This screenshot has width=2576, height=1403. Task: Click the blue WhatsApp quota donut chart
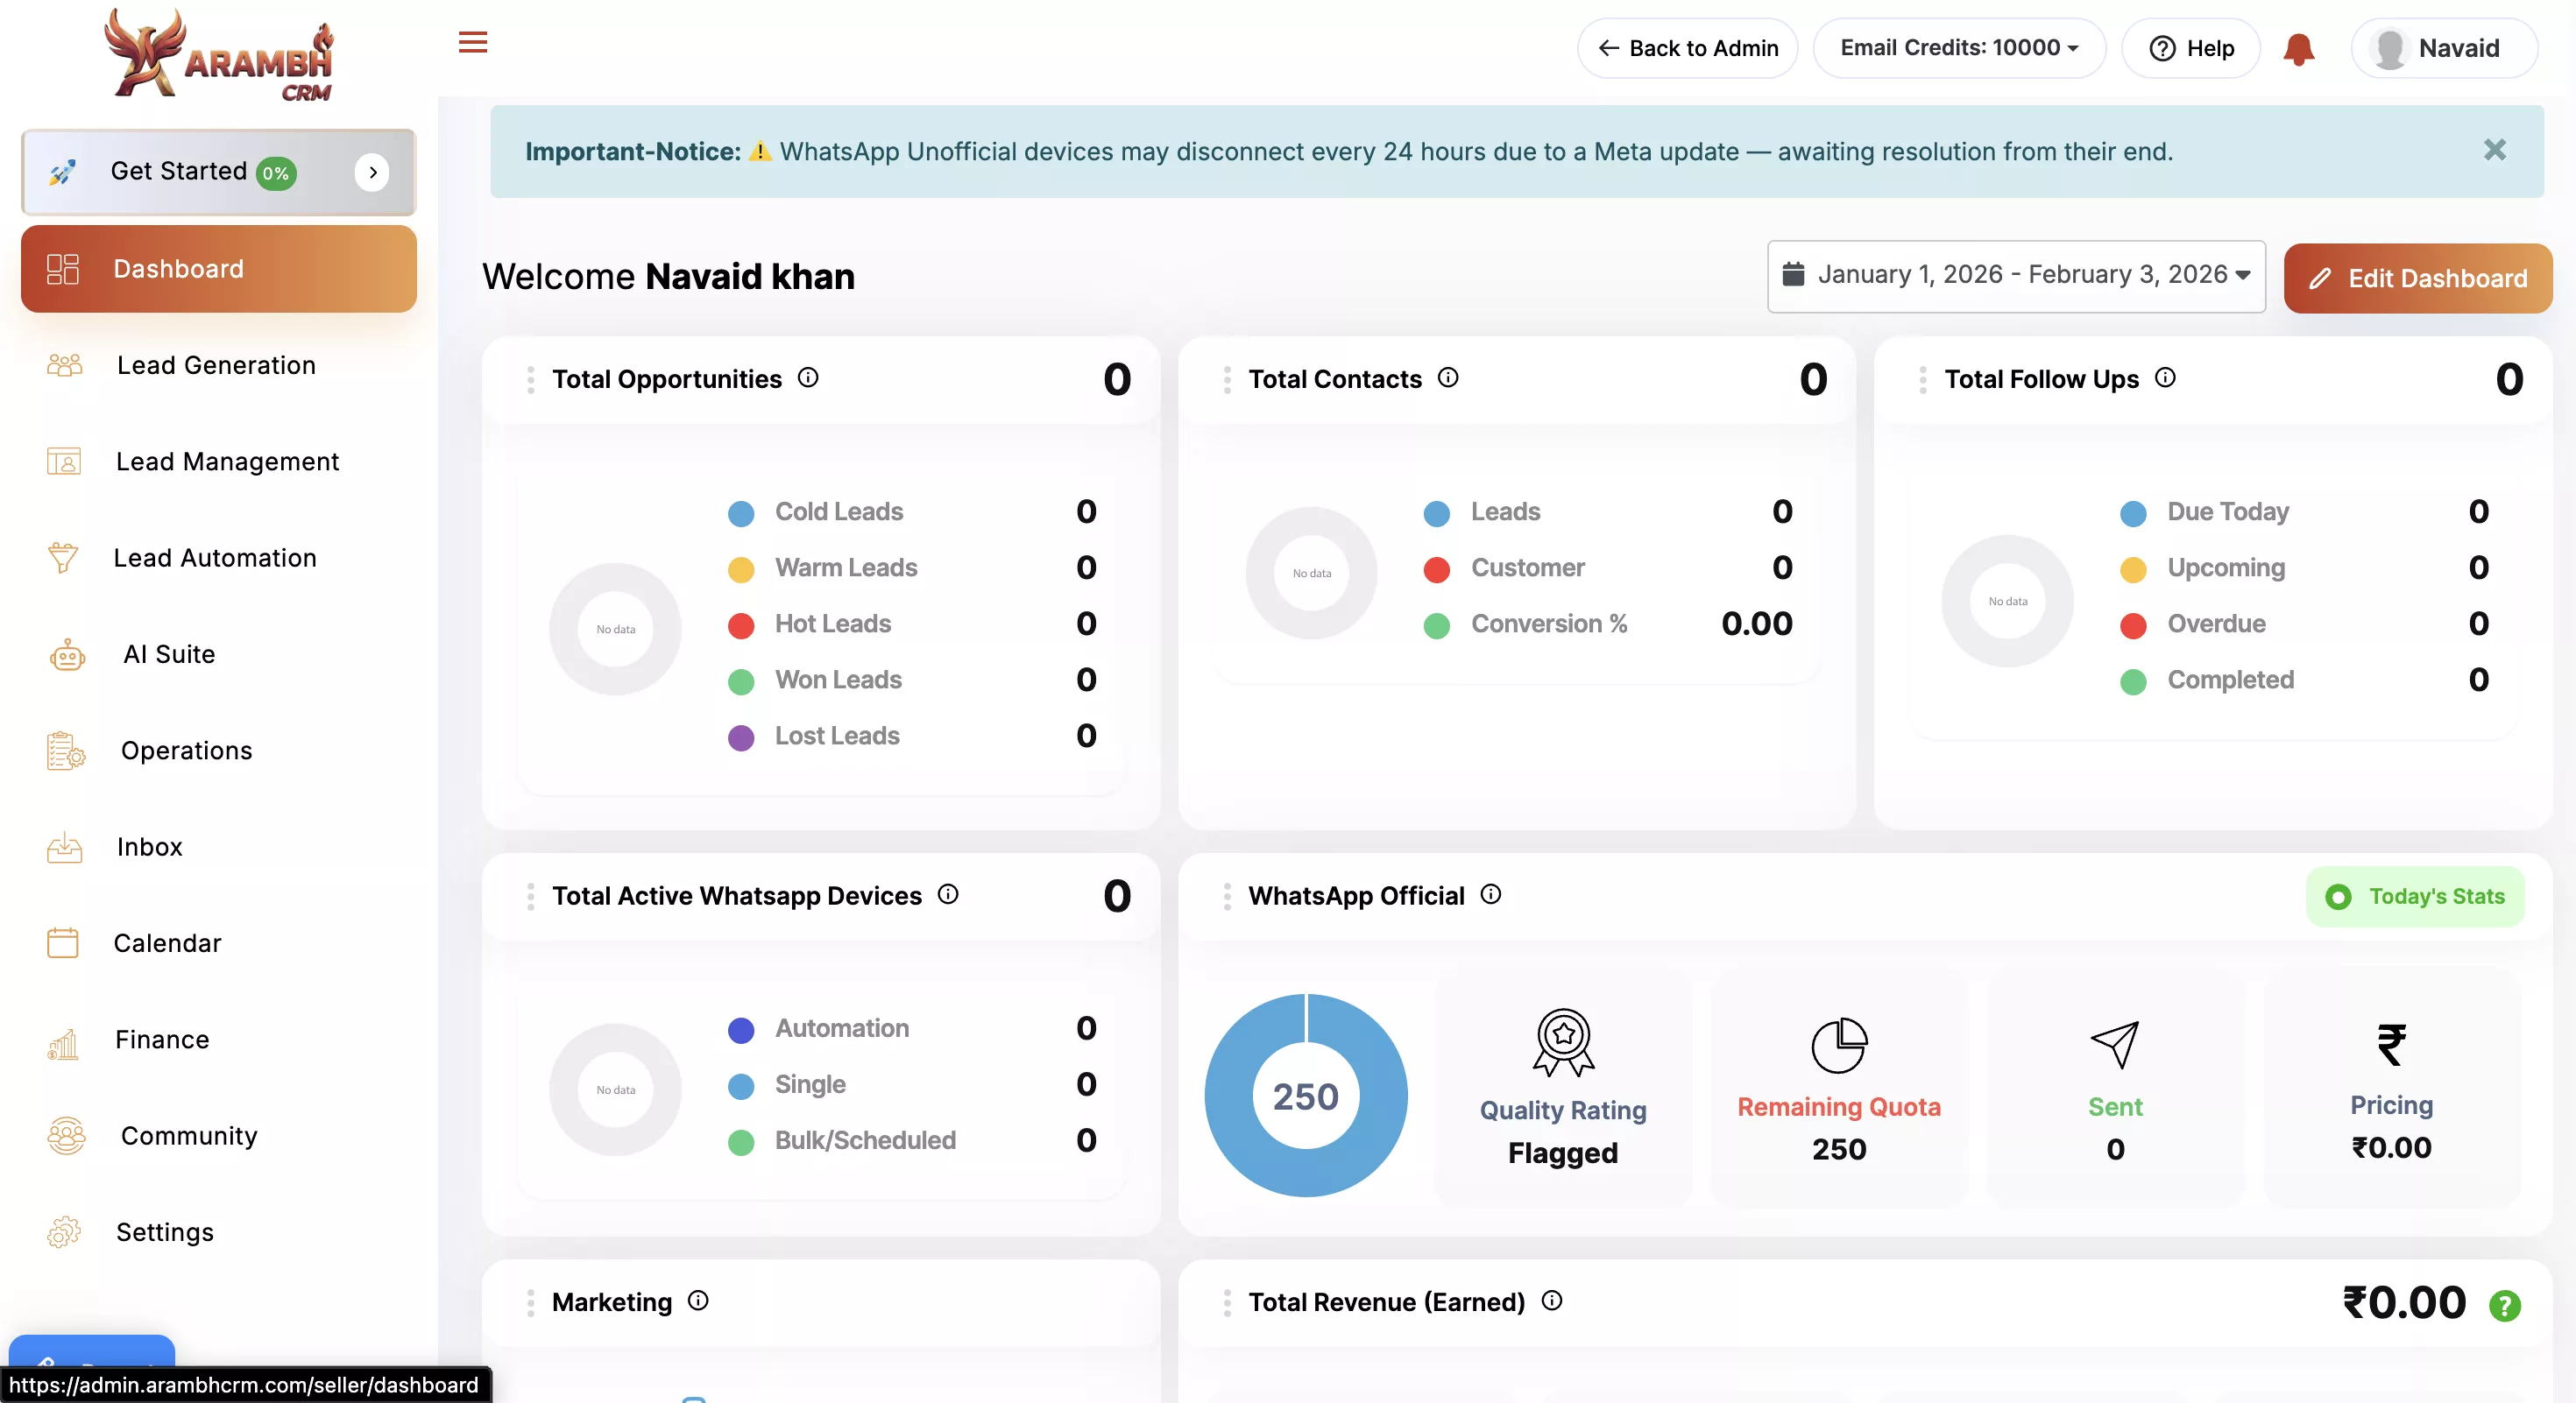point(1306,1096)
